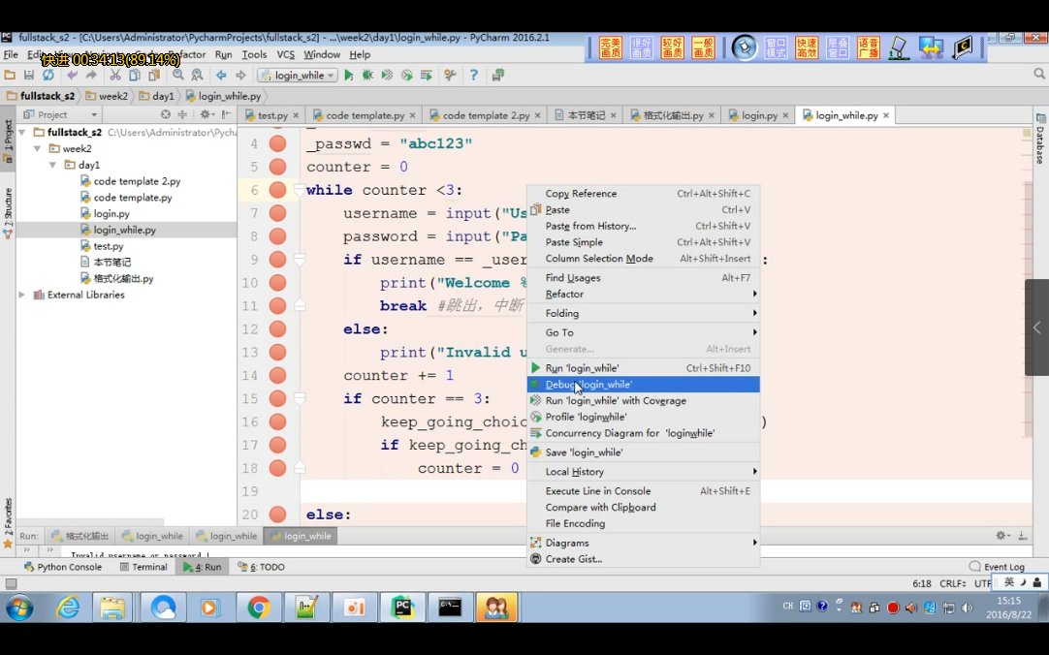Open the login_while run configuration dropdown
This screenshot has height=655, width=1049.
coord(298,76)
